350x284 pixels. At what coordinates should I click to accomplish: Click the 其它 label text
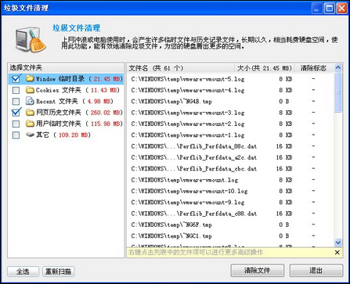click(x=42, y=135)
